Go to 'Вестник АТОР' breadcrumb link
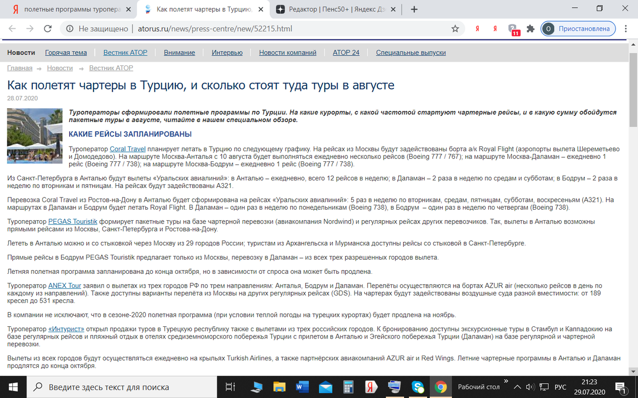638x398 pixels. coord(111,68)
